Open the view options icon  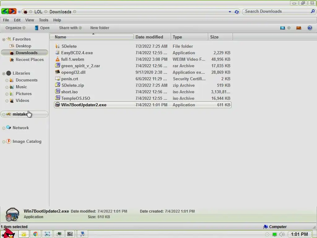coord(282,28)
